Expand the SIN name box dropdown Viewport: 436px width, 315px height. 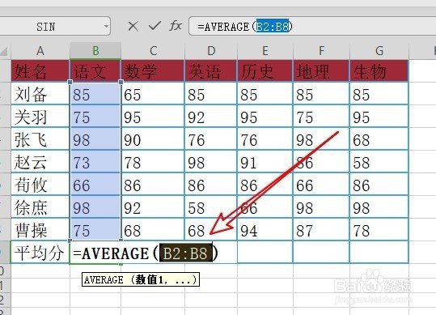(106, 27)
